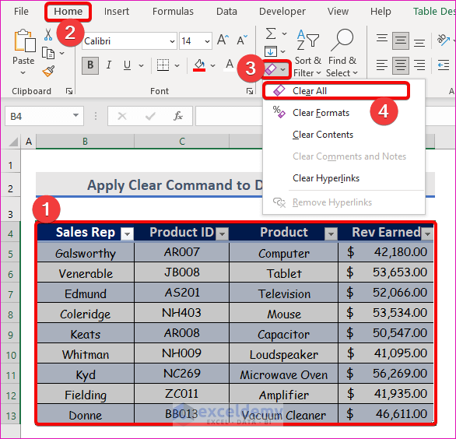This screenshot has height=439, width=456.
Task: Open the Help tab
Action: pos(381,12)
